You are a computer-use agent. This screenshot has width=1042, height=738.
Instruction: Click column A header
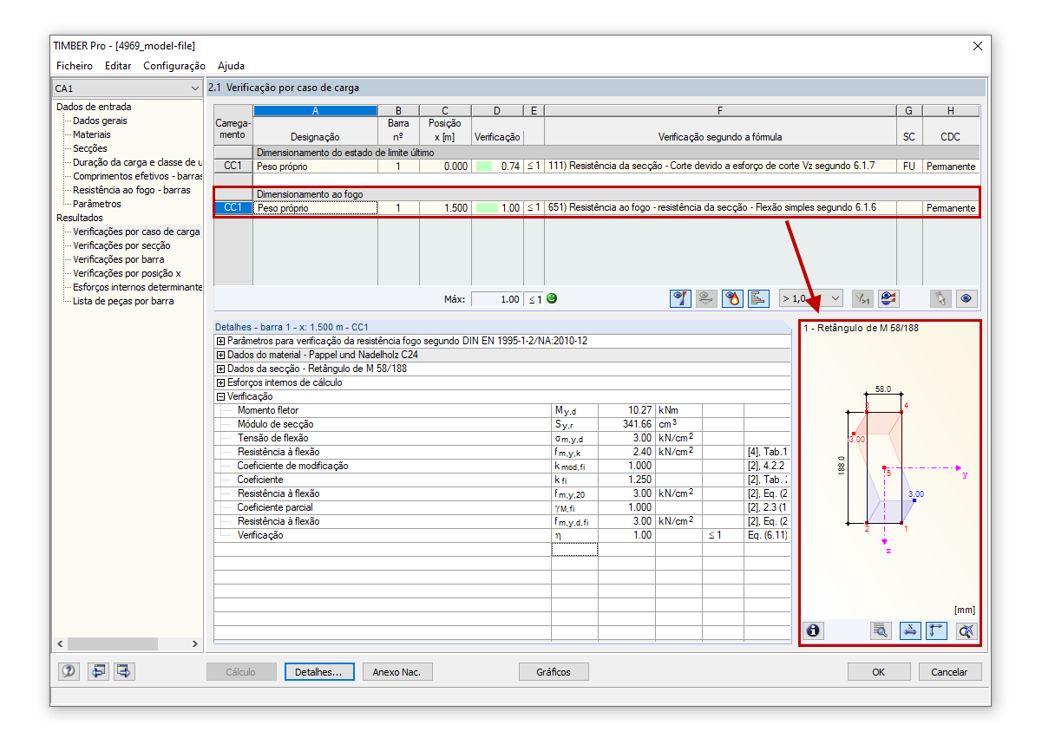[315, 111]
